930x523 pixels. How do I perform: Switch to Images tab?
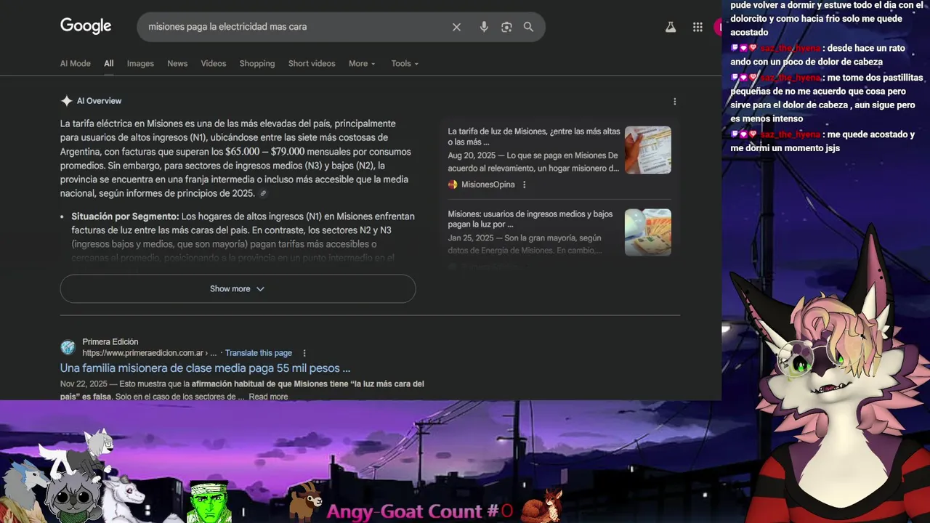(140, 63)
